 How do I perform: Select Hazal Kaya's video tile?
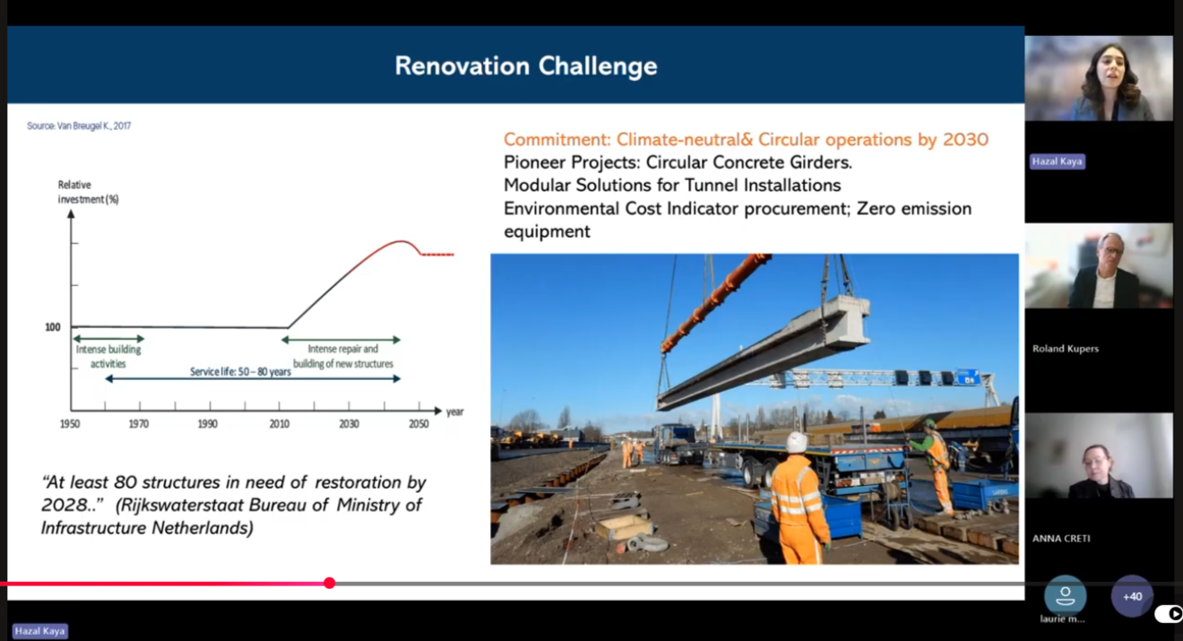1099,78
